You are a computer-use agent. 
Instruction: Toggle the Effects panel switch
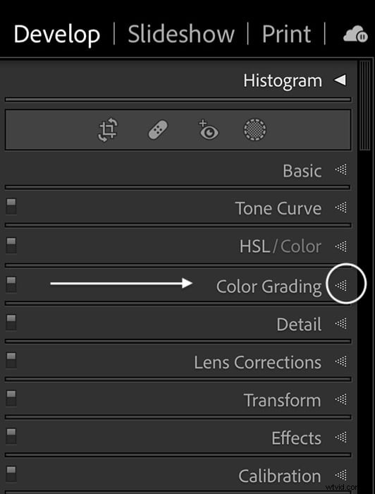[x=11, y=436]
